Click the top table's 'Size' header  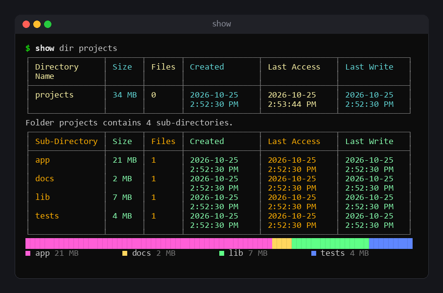[122, 67]
